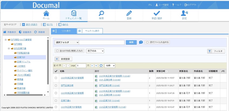Click the page number input field
Viewport: 229px width, 111px height.
[81, 66]
